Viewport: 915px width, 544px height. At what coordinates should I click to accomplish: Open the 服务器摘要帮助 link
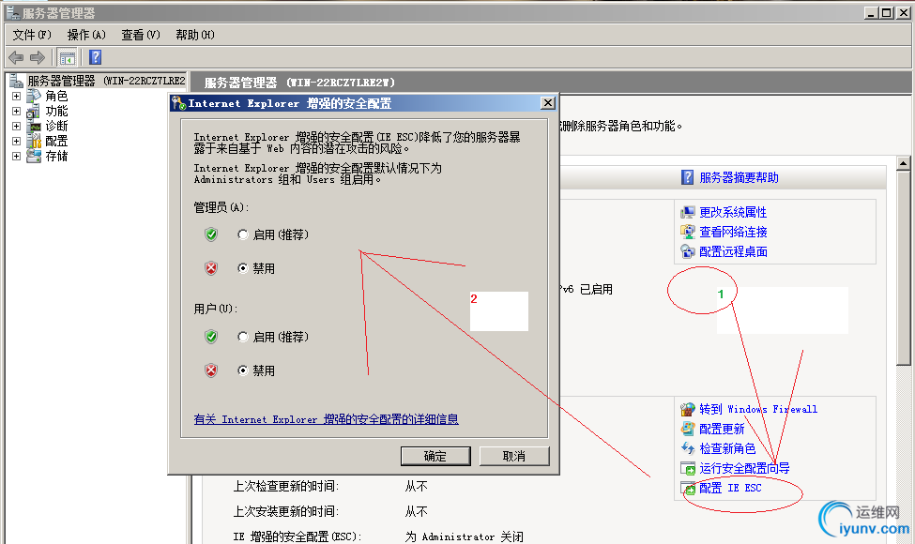[739, 177]
